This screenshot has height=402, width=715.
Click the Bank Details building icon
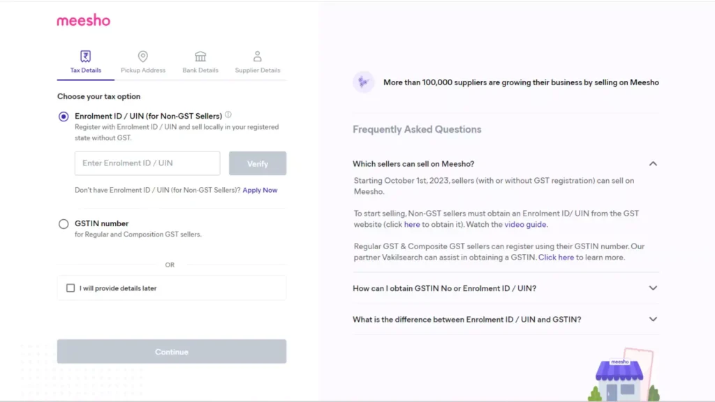pyautogui.click(x=200, y=57)
